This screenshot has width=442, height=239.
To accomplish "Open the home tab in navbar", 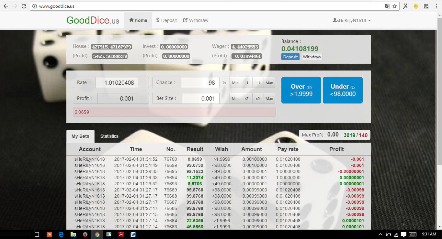I will (x=138, y=20).
